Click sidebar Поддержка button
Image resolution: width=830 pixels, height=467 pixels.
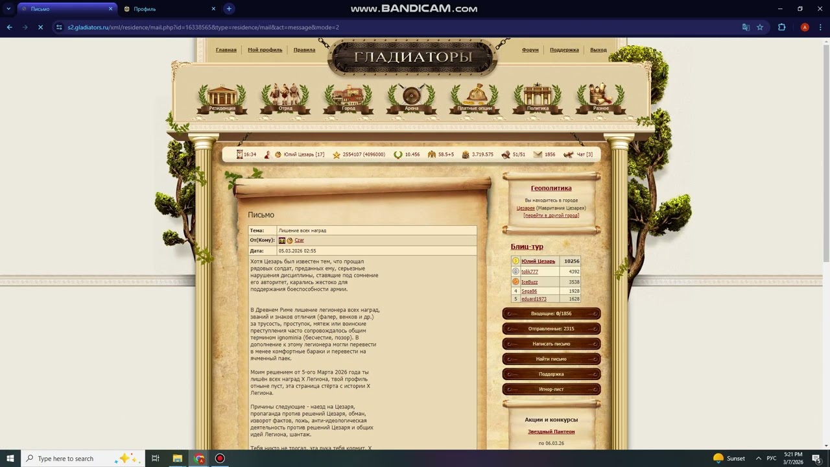tap(551, 374)
